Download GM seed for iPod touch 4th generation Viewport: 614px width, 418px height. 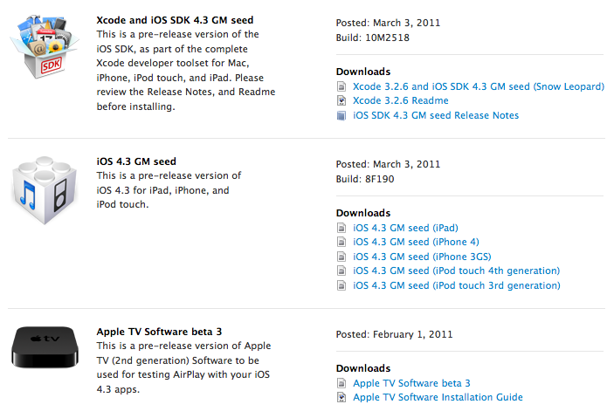point(457,271)
